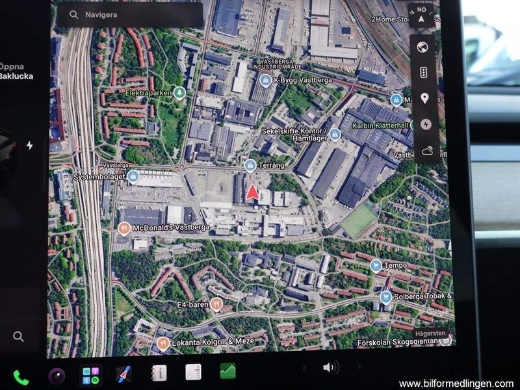520x390 pixels.
Task: Select Lokanta Kolgrill & Meze restaurant marker
Action: click(x=162, y=343)
